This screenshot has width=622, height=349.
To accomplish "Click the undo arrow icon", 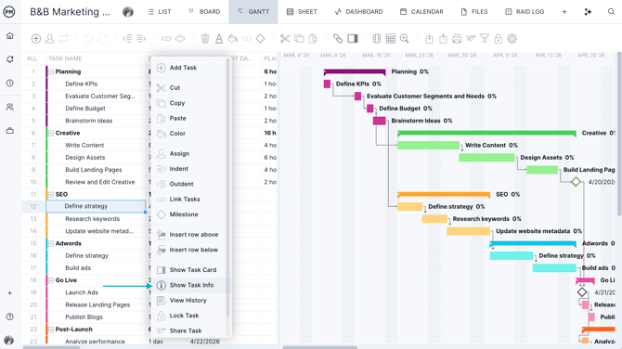I will point(88,38).
